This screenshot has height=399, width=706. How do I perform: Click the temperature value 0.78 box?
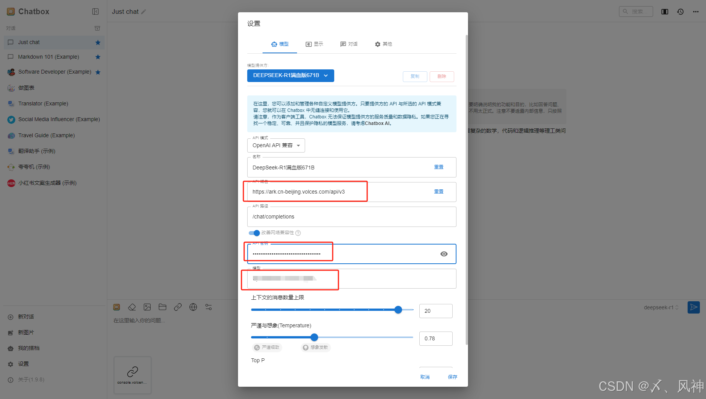coord(436,338)
